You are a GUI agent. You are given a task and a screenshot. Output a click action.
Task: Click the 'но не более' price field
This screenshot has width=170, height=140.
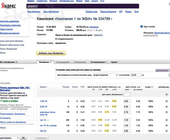point(136,75)
